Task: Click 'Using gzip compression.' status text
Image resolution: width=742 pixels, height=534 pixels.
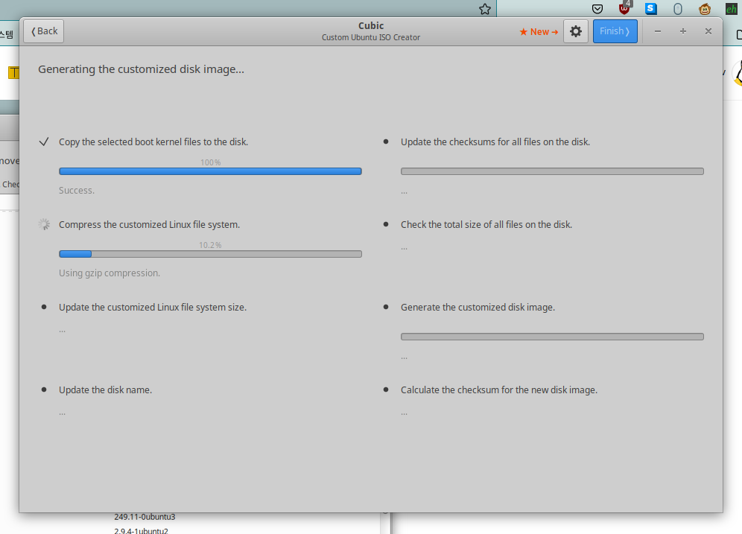Action: point(110,273)
